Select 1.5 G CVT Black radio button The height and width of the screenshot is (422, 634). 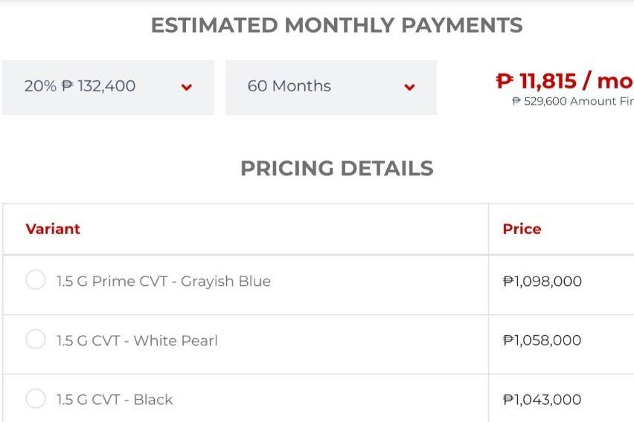36,398
